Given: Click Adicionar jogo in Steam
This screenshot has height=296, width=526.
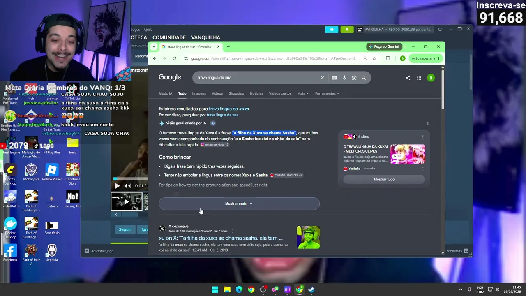Looking at the screenshot, I should (x=99, y=251).
